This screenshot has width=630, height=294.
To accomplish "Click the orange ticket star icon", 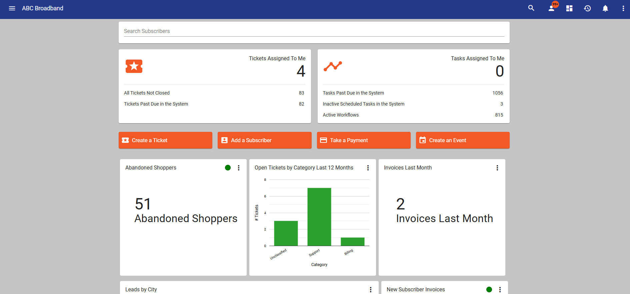I will [134, 66].
